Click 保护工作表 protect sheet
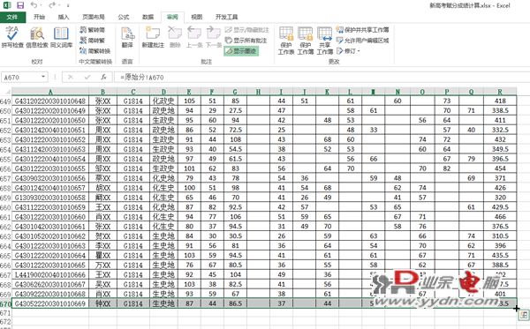Screen dimensions: 530x329 286,41
